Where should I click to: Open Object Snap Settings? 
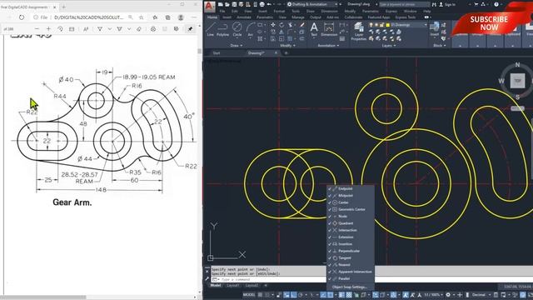350,287
